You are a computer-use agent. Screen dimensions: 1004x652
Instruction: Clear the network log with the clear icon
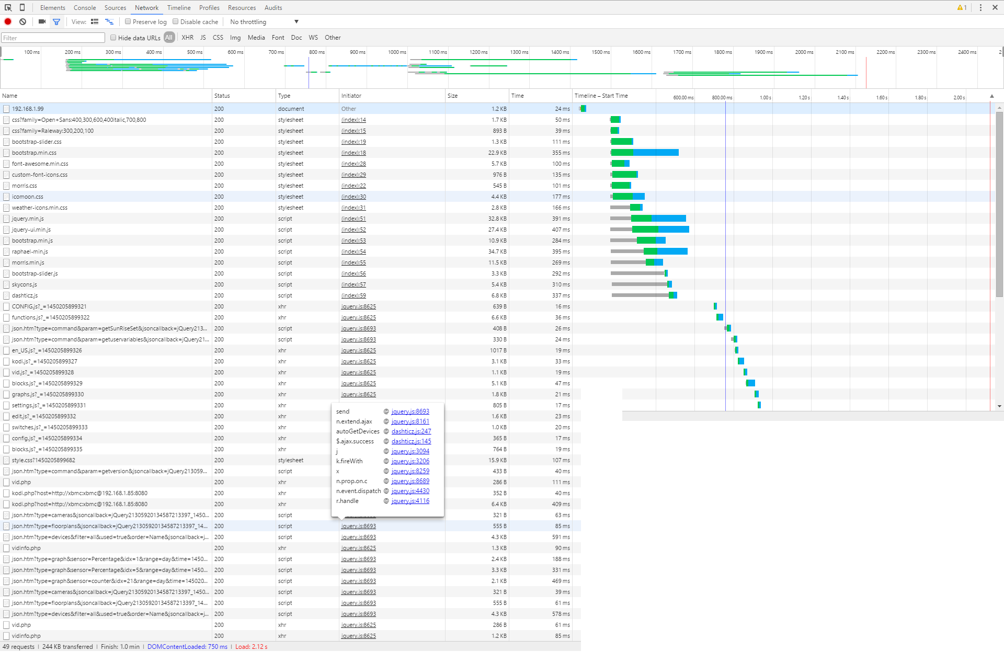(22, 21)
